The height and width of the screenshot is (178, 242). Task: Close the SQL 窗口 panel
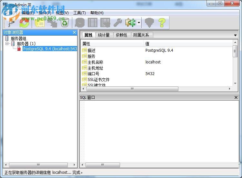pos(236,97)
